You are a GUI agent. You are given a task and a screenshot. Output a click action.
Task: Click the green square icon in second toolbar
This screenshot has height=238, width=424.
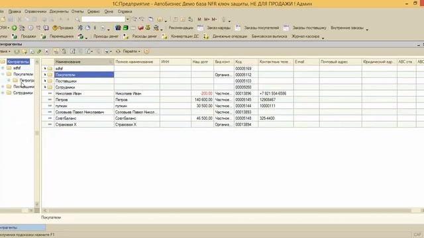click(x=125, y=28)
